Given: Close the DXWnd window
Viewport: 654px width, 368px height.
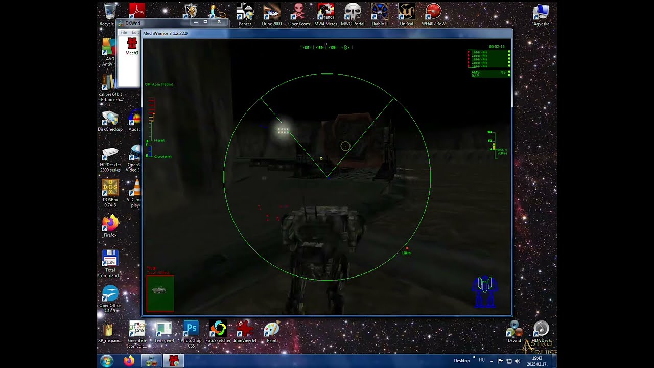Looking at the screenshot, I should pyautogui.click(x=219, y=22).
